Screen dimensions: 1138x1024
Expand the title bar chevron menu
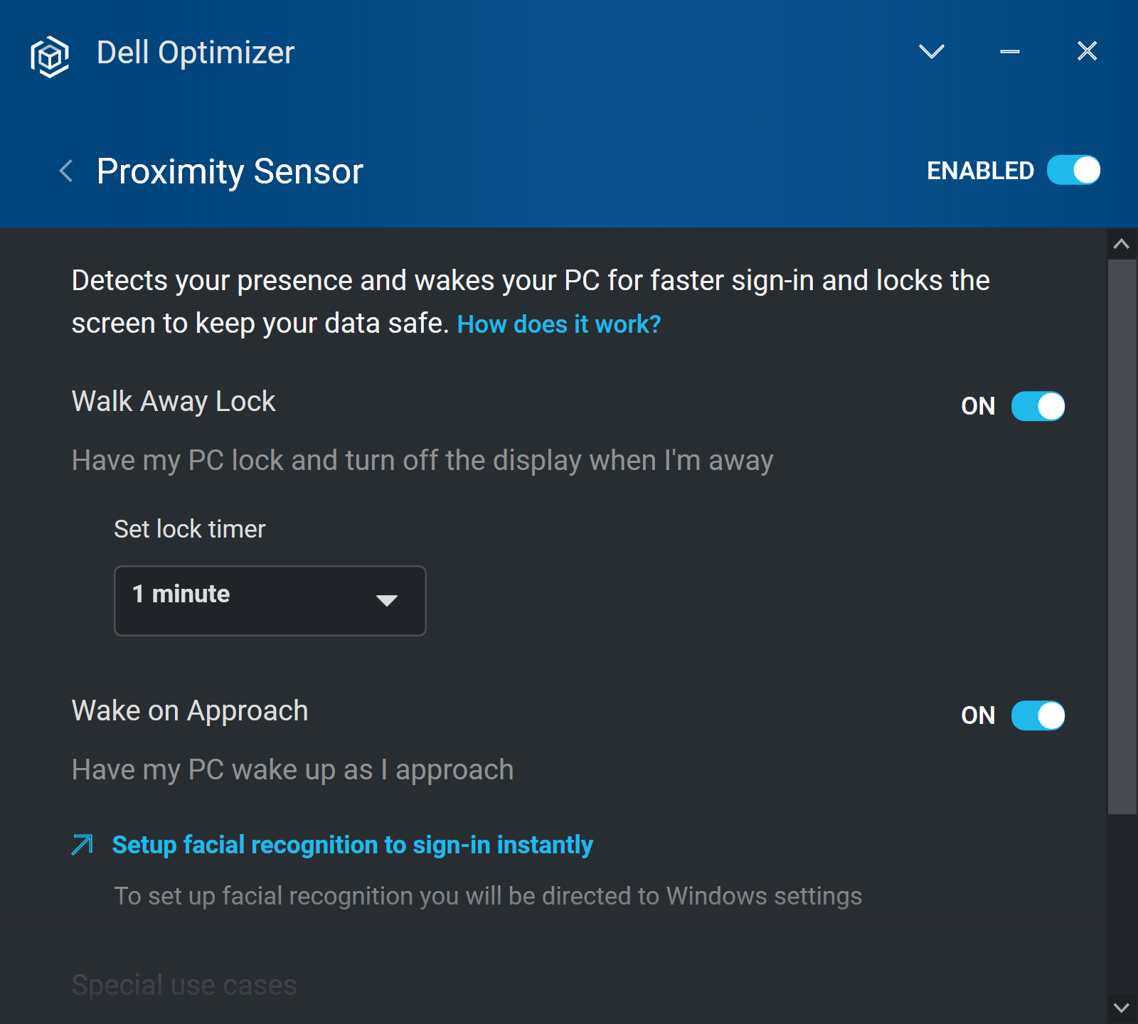click(x=931, y=51)
